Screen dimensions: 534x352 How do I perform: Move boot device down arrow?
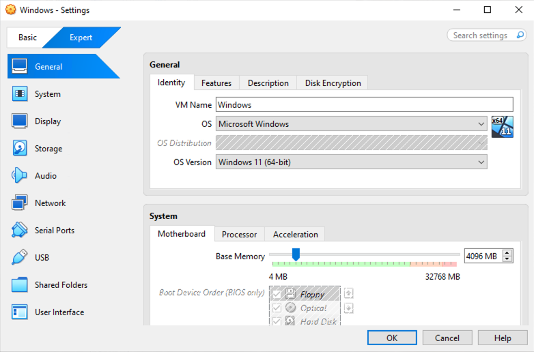click(x=348, y=308)
